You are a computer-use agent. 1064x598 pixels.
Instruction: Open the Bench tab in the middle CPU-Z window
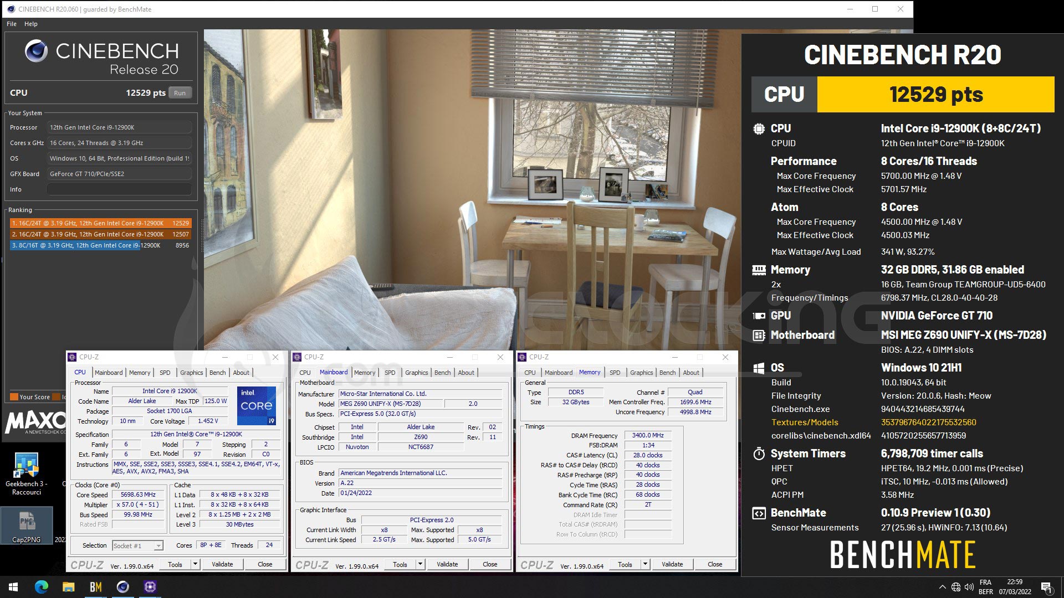[443, 373]
